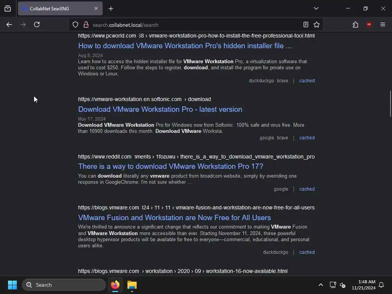Viewport: 392px width, 294px height.
Task: Open the extensions puzzle icon
Action: point(355,24)
